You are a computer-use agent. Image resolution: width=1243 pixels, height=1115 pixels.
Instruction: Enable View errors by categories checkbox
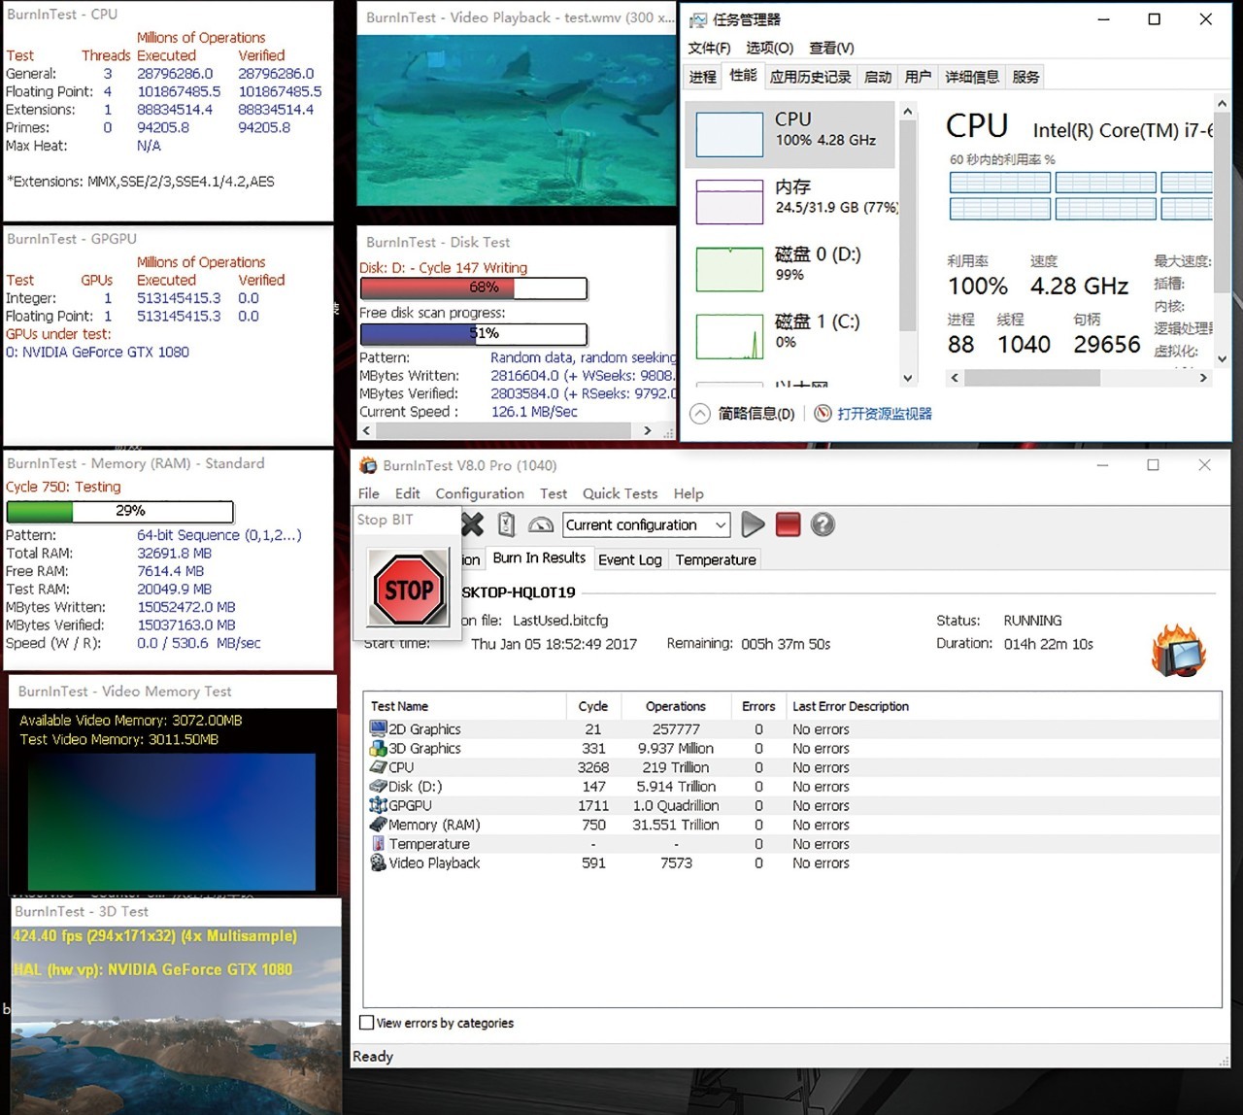coord(367,1023)
